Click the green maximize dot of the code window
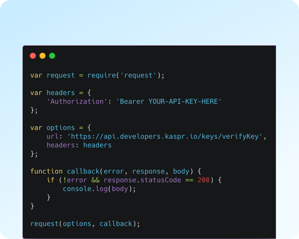299x239 pixels. (x=52, y=56)
